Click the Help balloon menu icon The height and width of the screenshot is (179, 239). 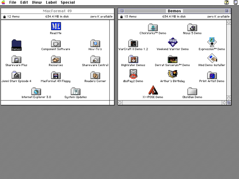pyautogui.click(x=227, y=2)
